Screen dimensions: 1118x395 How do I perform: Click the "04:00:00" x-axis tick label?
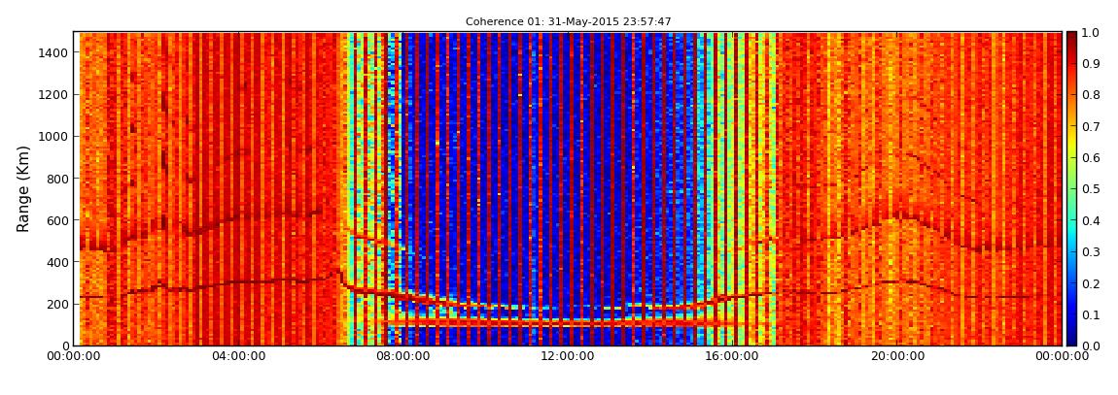pyautogui.click(x=239, y=356)
